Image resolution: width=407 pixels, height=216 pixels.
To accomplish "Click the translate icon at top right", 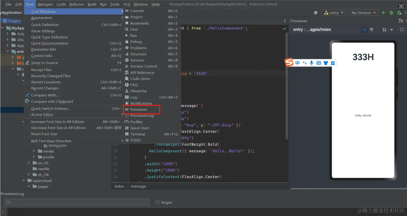I will coord(401,6).
